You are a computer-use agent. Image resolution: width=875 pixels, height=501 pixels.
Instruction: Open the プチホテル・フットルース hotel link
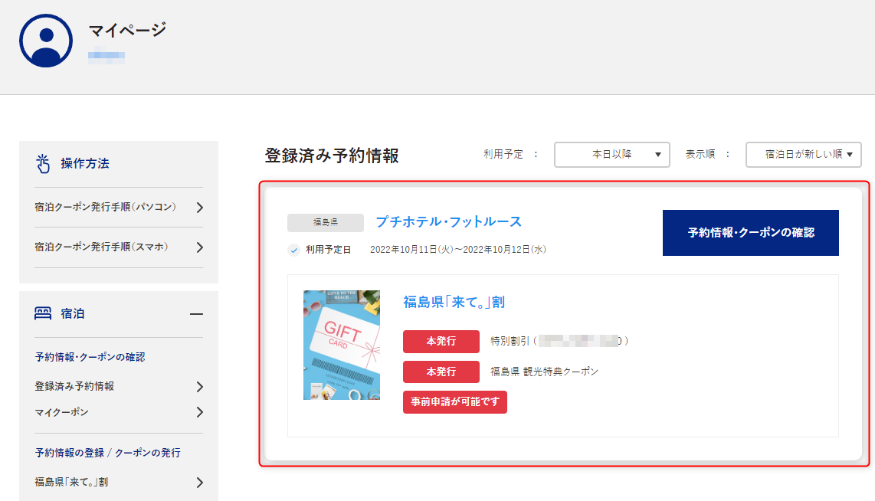pos(449,222)
